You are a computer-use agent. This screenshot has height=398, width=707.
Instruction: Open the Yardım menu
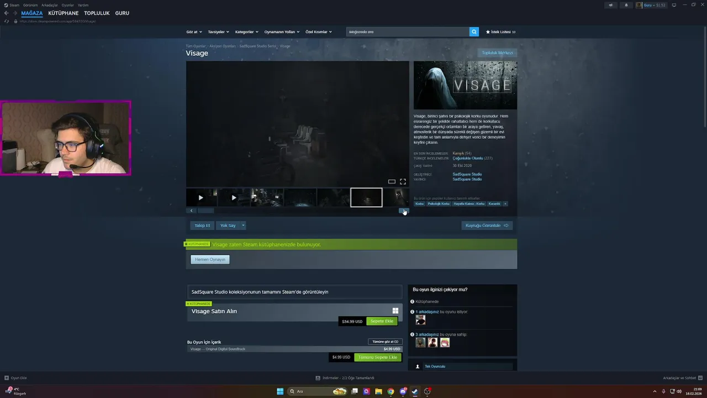[83, 5]
